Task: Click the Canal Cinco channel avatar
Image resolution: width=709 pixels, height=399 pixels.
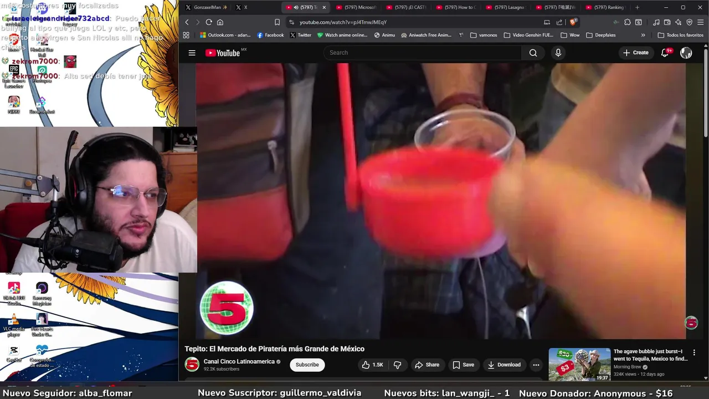Action: coord(192,365)
